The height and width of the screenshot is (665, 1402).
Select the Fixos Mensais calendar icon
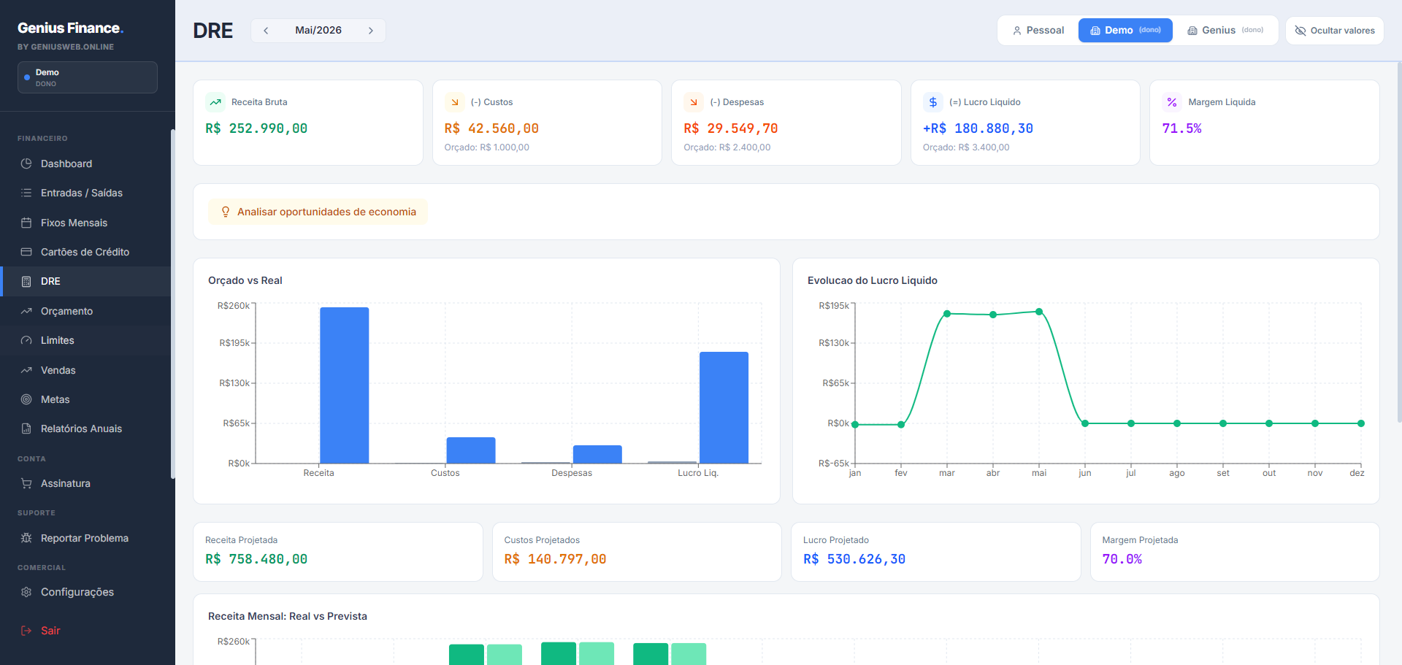26,223
